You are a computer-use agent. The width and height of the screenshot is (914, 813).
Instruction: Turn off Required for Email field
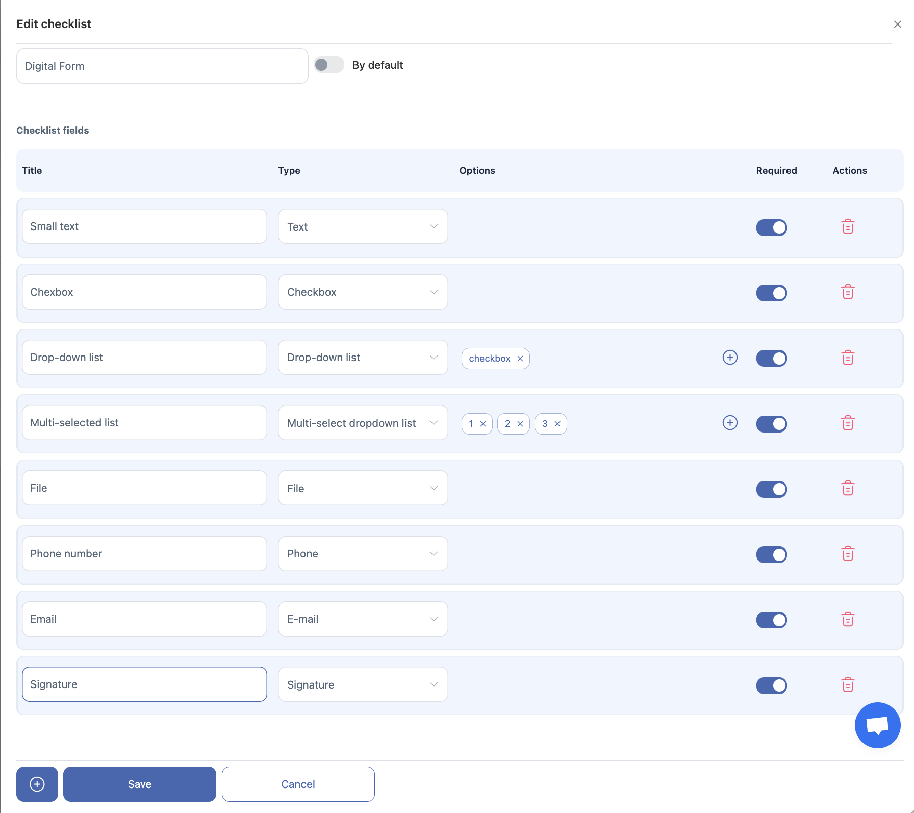pos(771,620)
